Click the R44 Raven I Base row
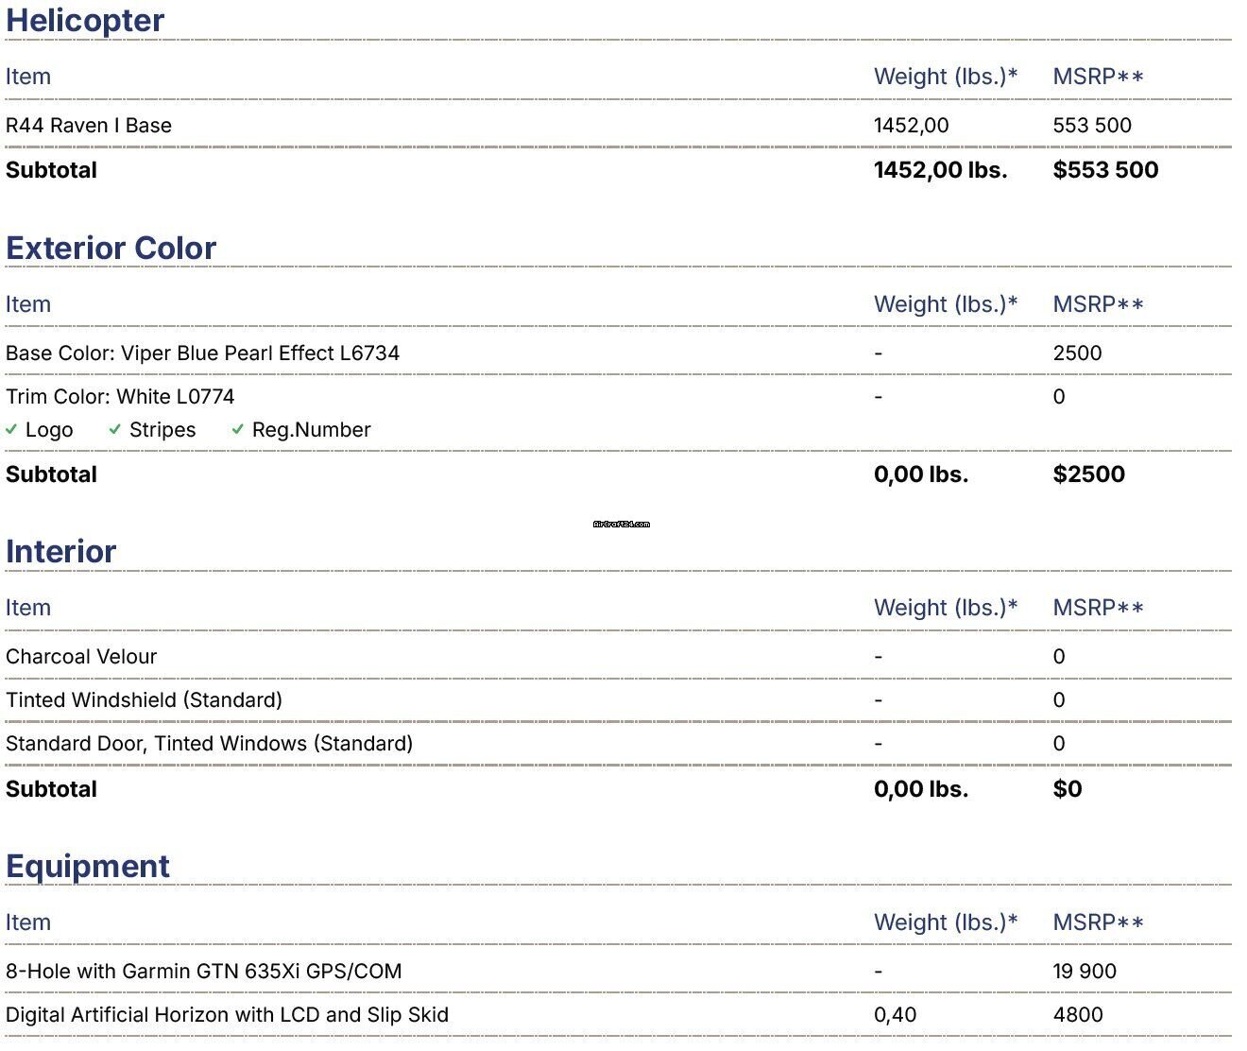Image resolution: width=1247 pixels, height=1051 pixels. [89, 125]
